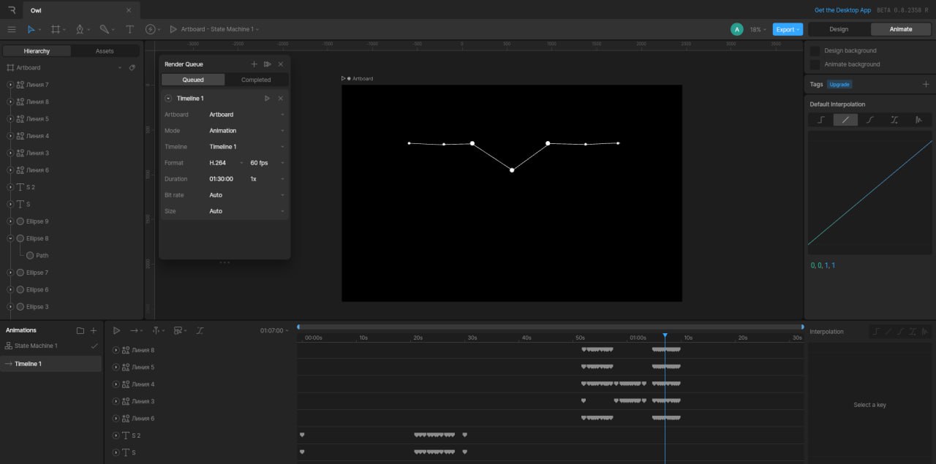The height and width of the screenshot is (464, 936).
Task: Select Cubic interpolation in Default Interpolation
Action: (x=869, y=120)
